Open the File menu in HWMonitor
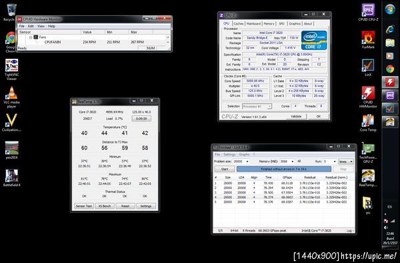This screenshot has width=400, height=263. point(22,26)
